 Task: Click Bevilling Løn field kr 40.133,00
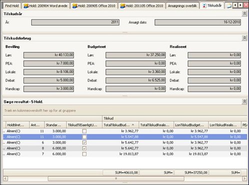pos(48,55)
